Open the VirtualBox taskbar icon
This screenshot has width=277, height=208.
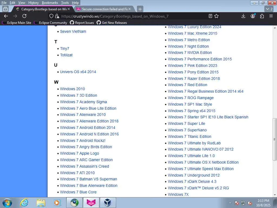(x=108, y=203)
